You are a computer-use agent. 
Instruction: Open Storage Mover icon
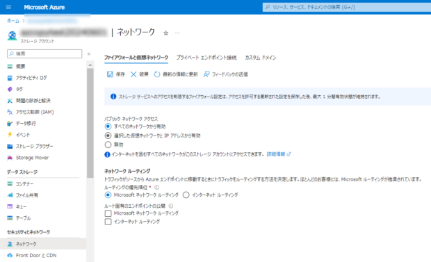click(10, 158)
